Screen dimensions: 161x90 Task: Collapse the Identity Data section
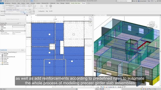pos(25,25)
